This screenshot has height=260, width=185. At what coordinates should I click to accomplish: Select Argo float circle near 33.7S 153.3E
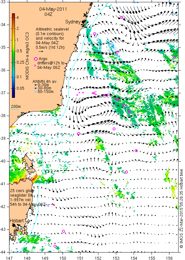point(122,17)
